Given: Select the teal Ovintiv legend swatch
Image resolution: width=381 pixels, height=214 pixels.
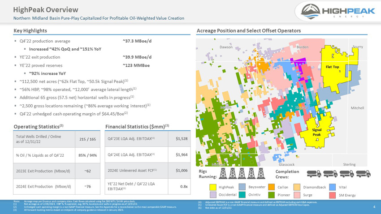Looking at the screenshot, I should tap(242, 195).
